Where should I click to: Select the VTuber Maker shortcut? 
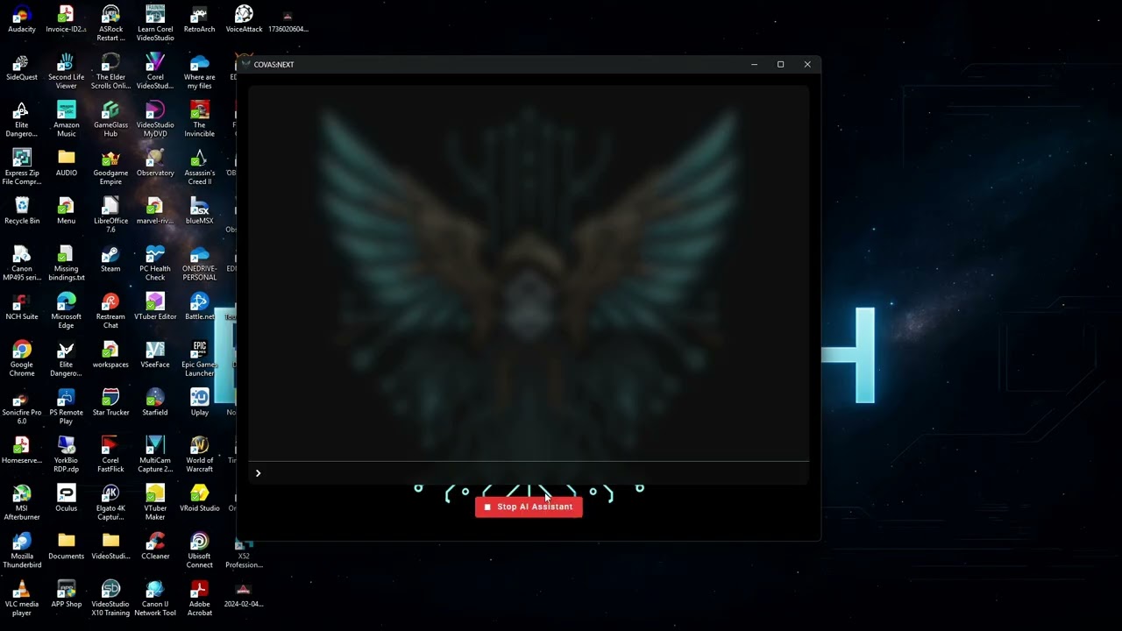[x=155, y=502]
